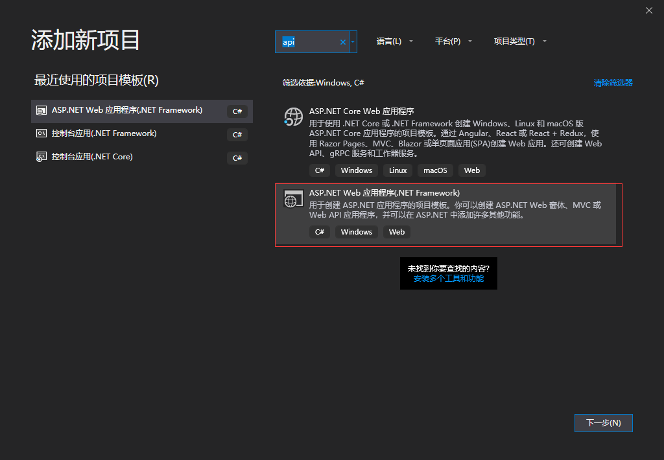Open the 安装多个工具和功能 install tools link
Image resolution: width=664 pixels, height=460 pixels.
pos(449,279)
